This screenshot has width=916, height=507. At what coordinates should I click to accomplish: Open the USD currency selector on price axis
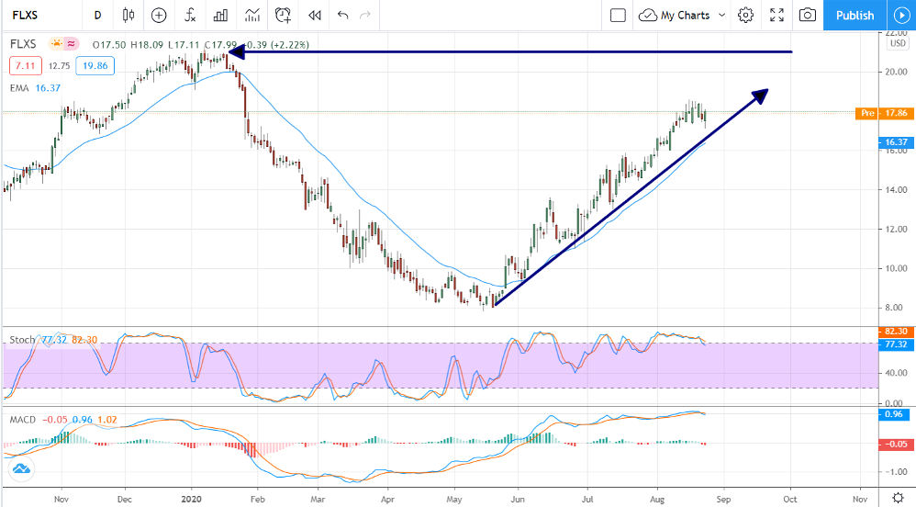[897, 43]
